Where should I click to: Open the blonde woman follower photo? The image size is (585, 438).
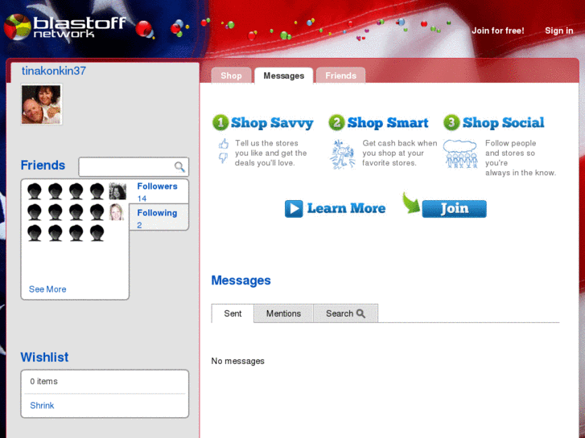pyautogui.click(x=117, y=212)
